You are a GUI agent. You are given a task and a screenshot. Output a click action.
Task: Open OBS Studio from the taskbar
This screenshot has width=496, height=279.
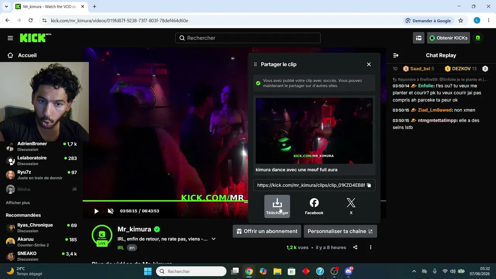point(334,271)
